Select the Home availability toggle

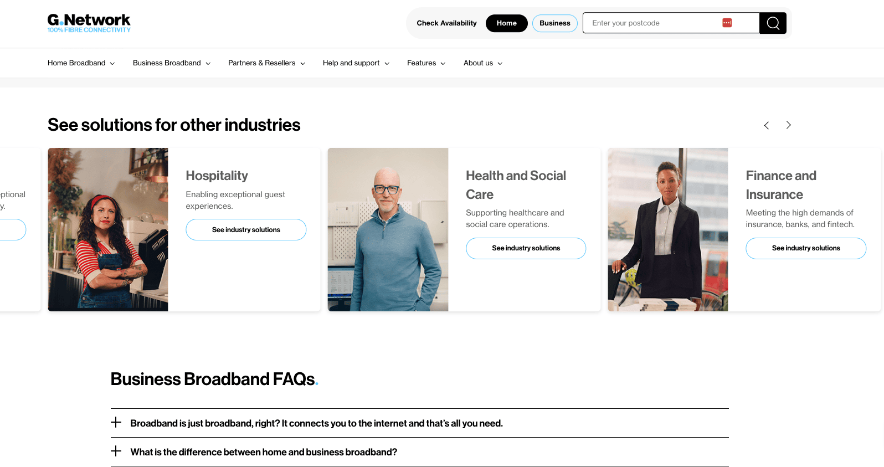click(506, 23)
